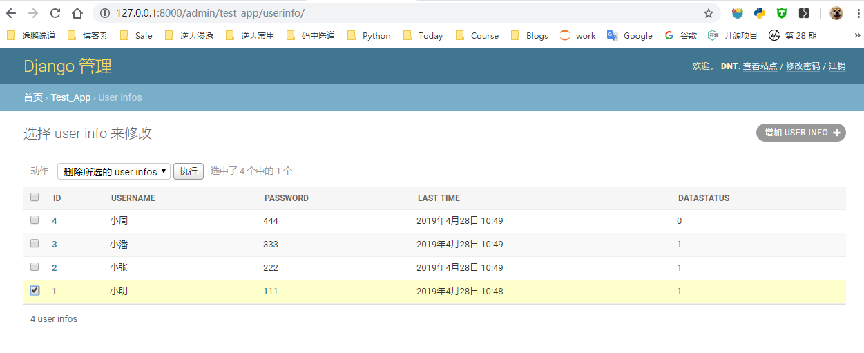Viewport: 864px width, 353px height.
Task: Toggle the select-all checkbox in the table header
Action: (x=35, y=198)
